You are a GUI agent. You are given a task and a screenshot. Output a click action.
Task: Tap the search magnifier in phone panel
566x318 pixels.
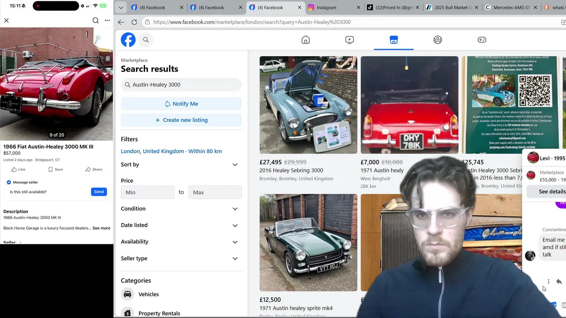coord(96,20)
